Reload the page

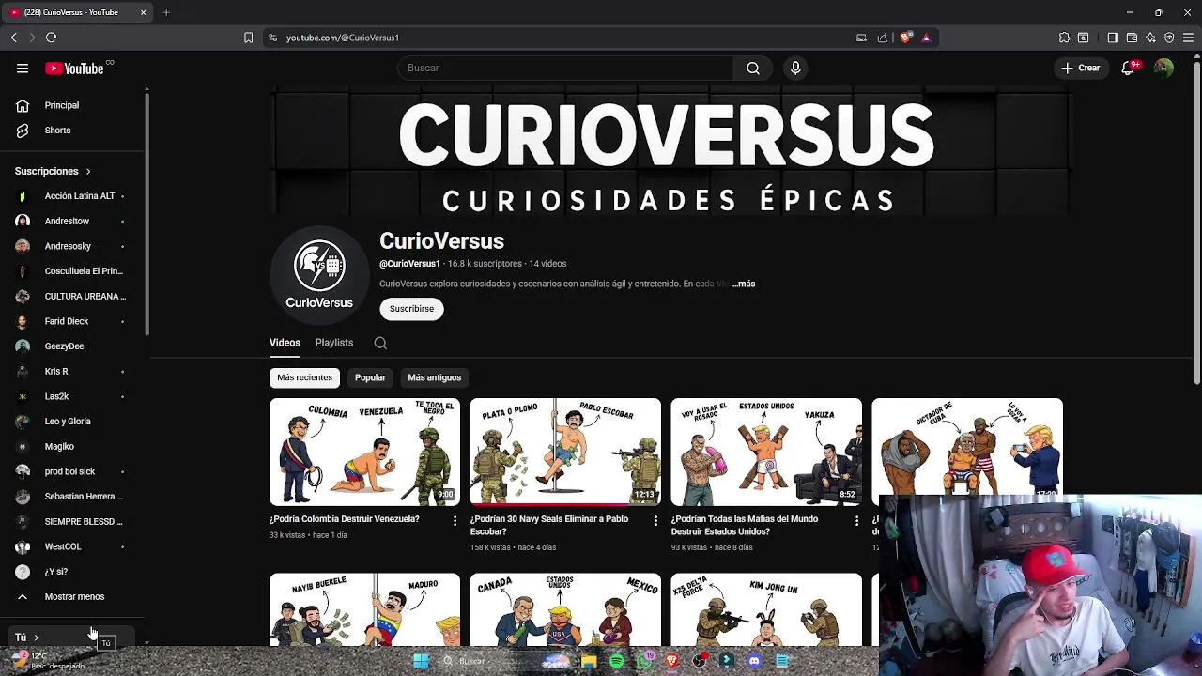click(x=51, y=38)
